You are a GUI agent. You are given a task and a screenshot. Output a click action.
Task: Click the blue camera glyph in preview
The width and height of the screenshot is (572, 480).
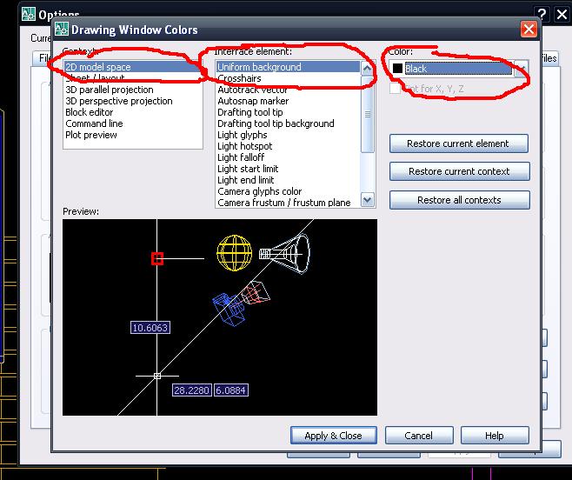pos(229,310)
